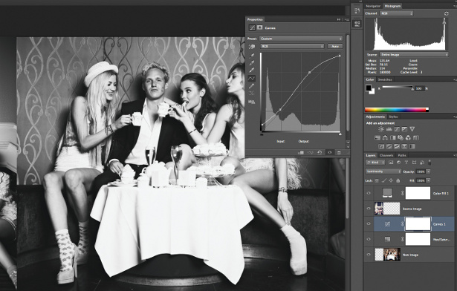Clip the Curves adjustment to layer below

(301, 152)
